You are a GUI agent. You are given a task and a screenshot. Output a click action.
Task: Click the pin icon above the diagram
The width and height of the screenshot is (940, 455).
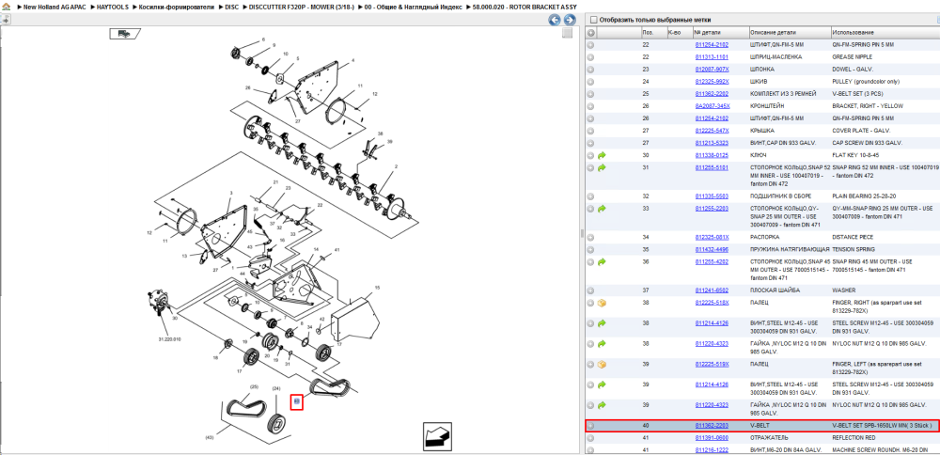pos(6,20)
